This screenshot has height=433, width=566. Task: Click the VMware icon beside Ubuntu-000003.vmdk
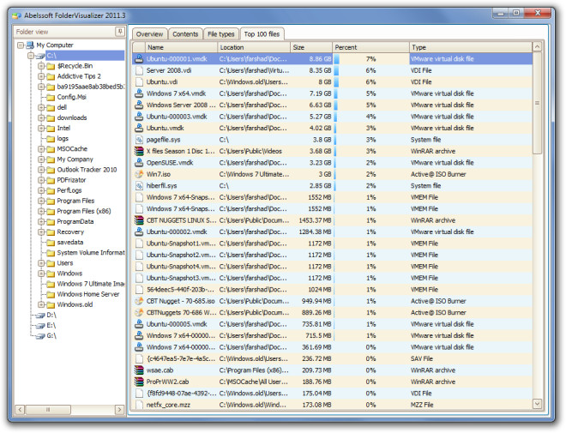[139, 117]
